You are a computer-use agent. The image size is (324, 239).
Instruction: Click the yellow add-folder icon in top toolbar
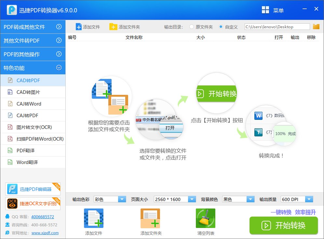(113, 27)
